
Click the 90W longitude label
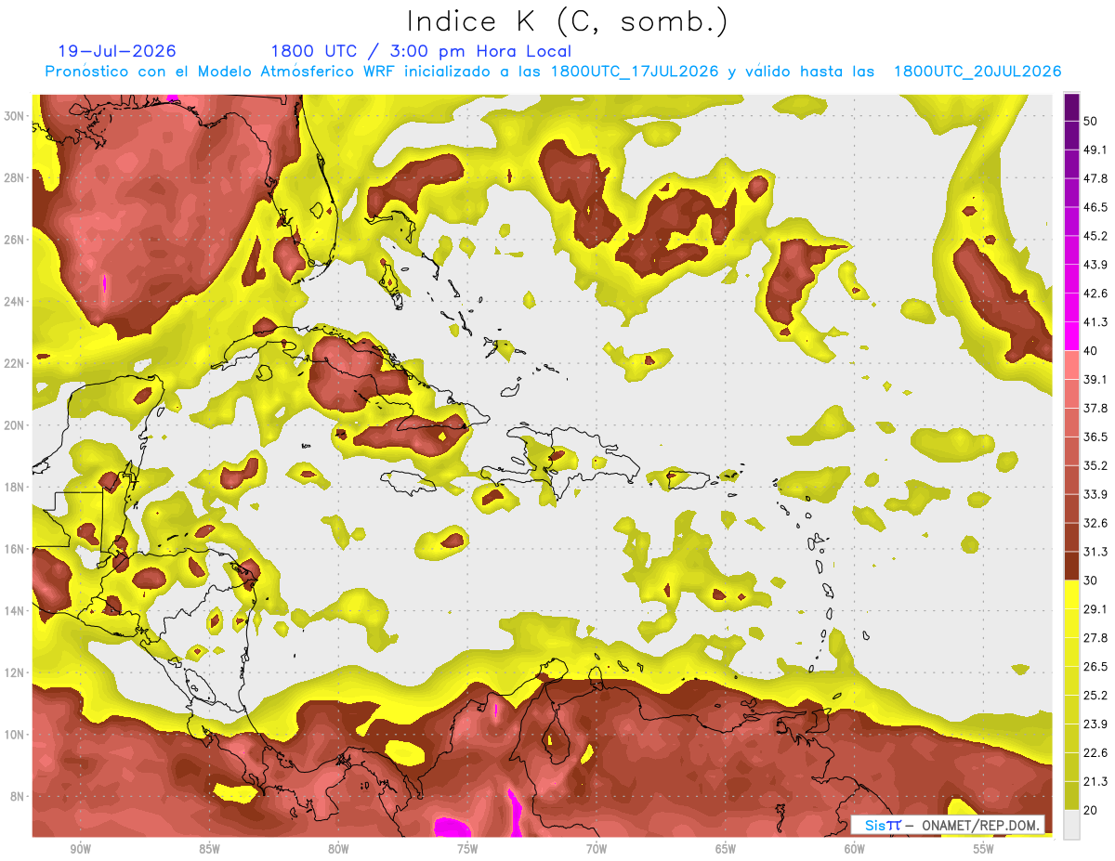80,849
